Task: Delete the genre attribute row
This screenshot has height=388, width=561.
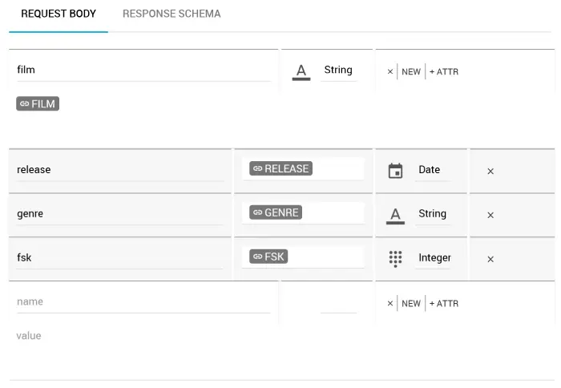Action: point(490,215)
